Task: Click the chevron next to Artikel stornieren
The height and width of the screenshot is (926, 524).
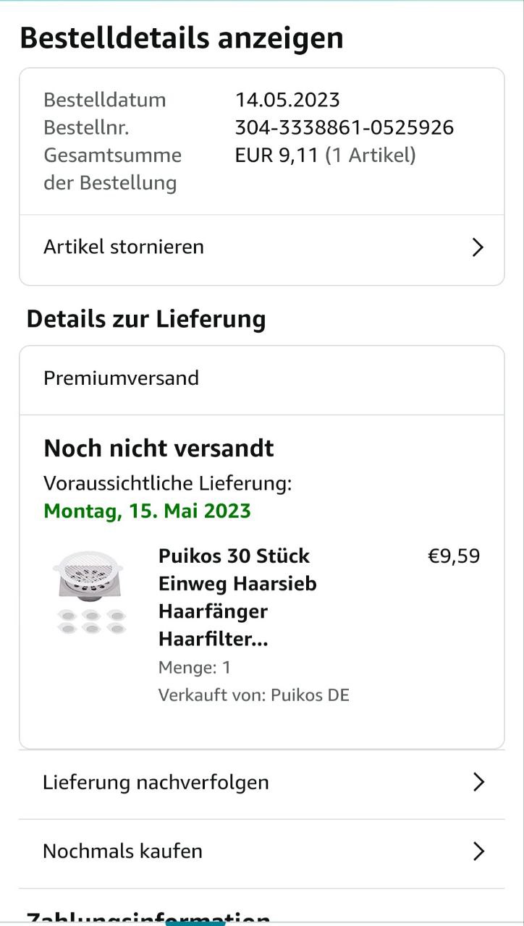Action: [x=477, y=247]
